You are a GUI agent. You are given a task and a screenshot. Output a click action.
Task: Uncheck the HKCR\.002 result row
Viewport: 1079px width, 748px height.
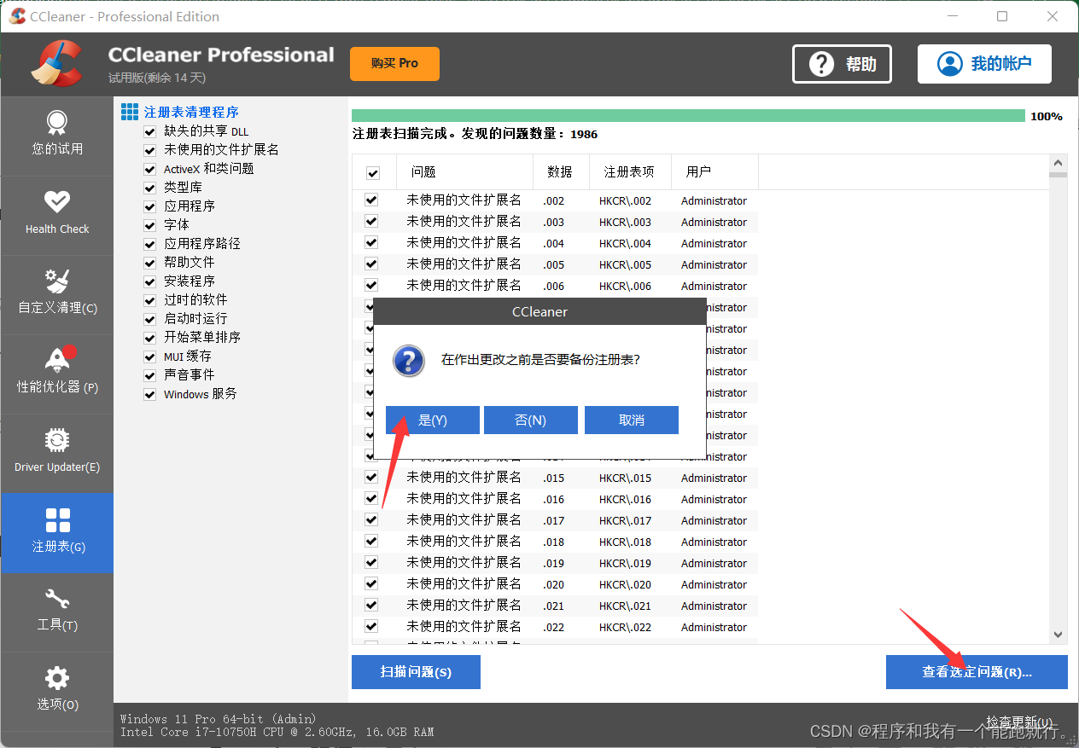(x=370, y=200)
